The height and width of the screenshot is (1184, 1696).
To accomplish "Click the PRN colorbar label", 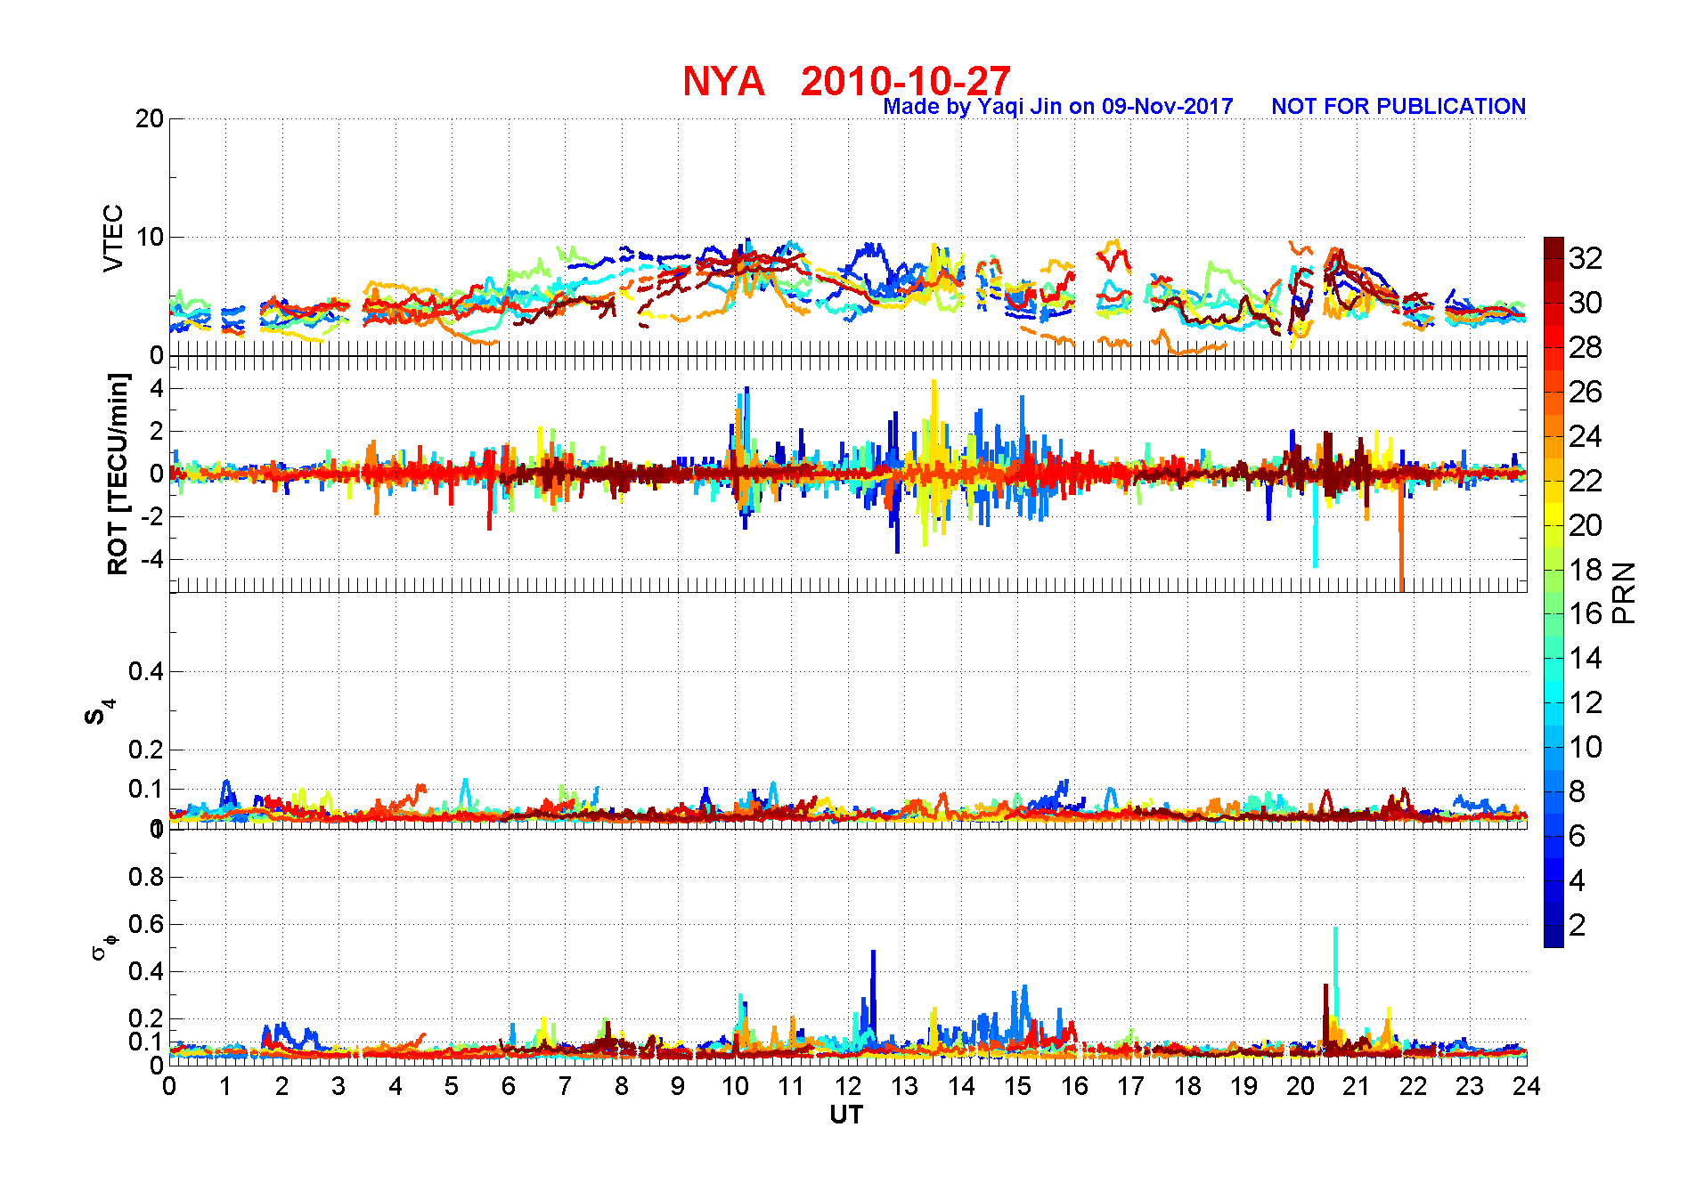I will pyautogui.click(x=1624, y=593).
